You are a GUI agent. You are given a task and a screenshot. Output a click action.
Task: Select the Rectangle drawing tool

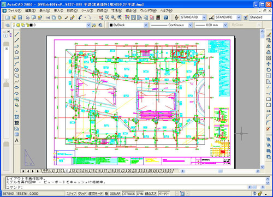[16, 58]
